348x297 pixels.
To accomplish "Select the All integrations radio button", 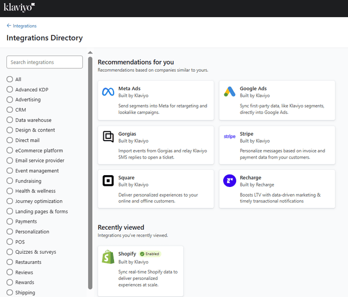I will (10, 79).
